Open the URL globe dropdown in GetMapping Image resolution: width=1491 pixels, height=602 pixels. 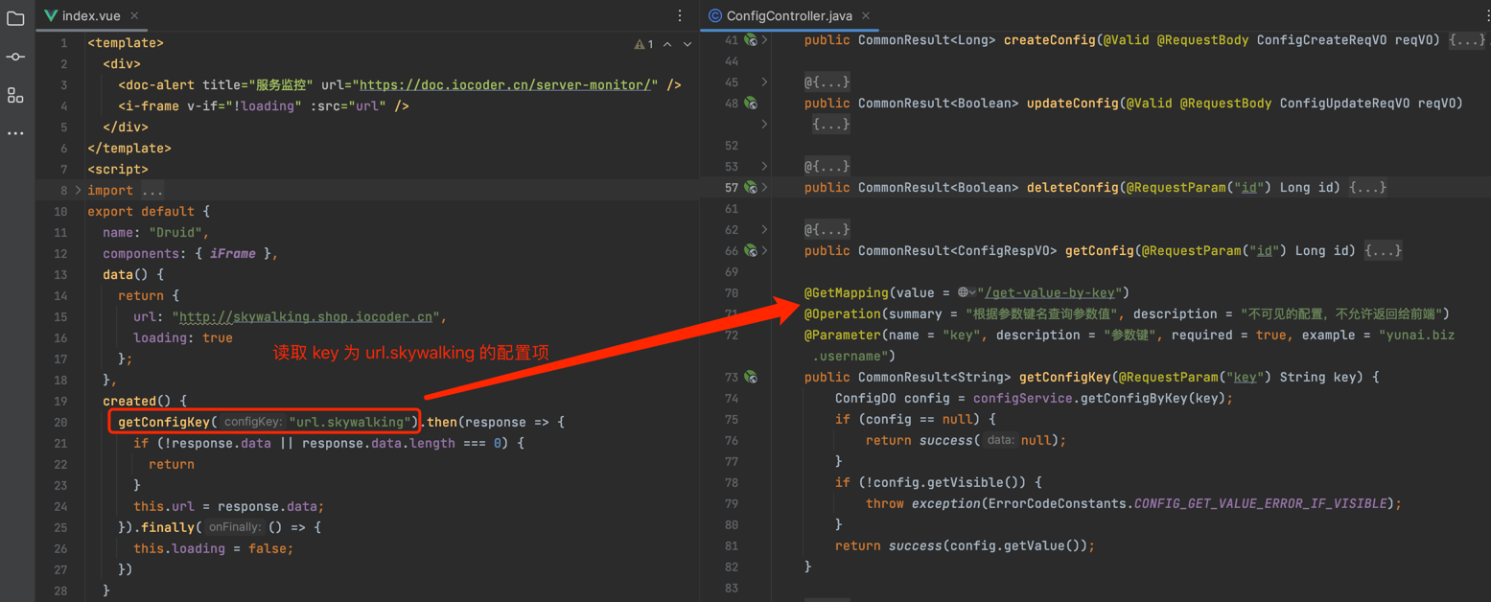pyautogui.click(x=967, y=293)
